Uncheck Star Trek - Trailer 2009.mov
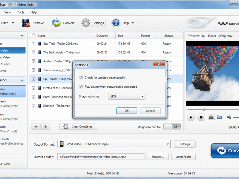239x179 pixels. coord(33,44)
